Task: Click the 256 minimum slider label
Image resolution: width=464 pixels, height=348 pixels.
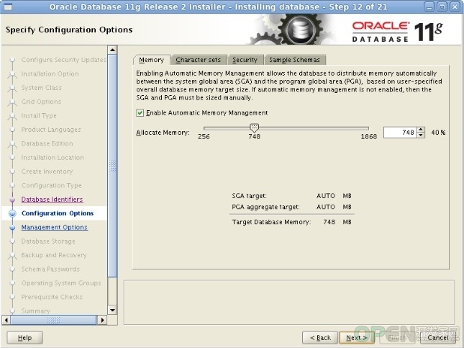Action: click(204, 137)
